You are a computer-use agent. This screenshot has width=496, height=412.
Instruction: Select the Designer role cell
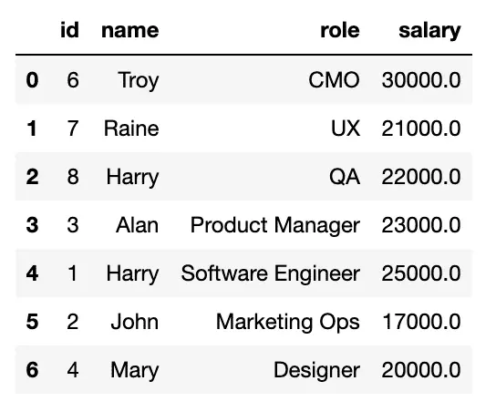coord(316,371)
